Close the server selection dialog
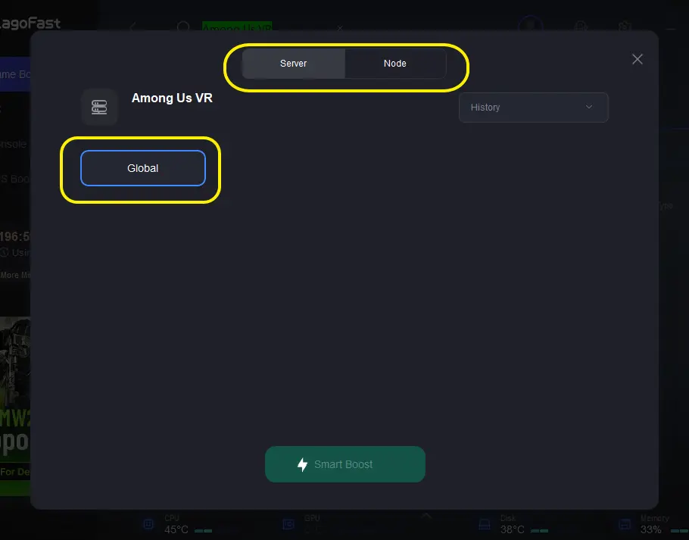This screenshot has width=689, height=540. click(x=638, y=59)
